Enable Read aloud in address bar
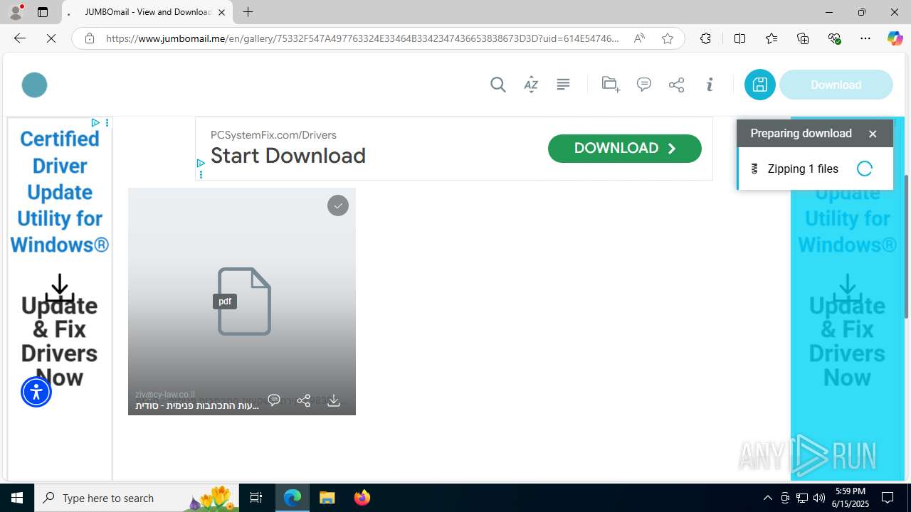The width and height of the screenshot is (911, 512). point(639,38)
